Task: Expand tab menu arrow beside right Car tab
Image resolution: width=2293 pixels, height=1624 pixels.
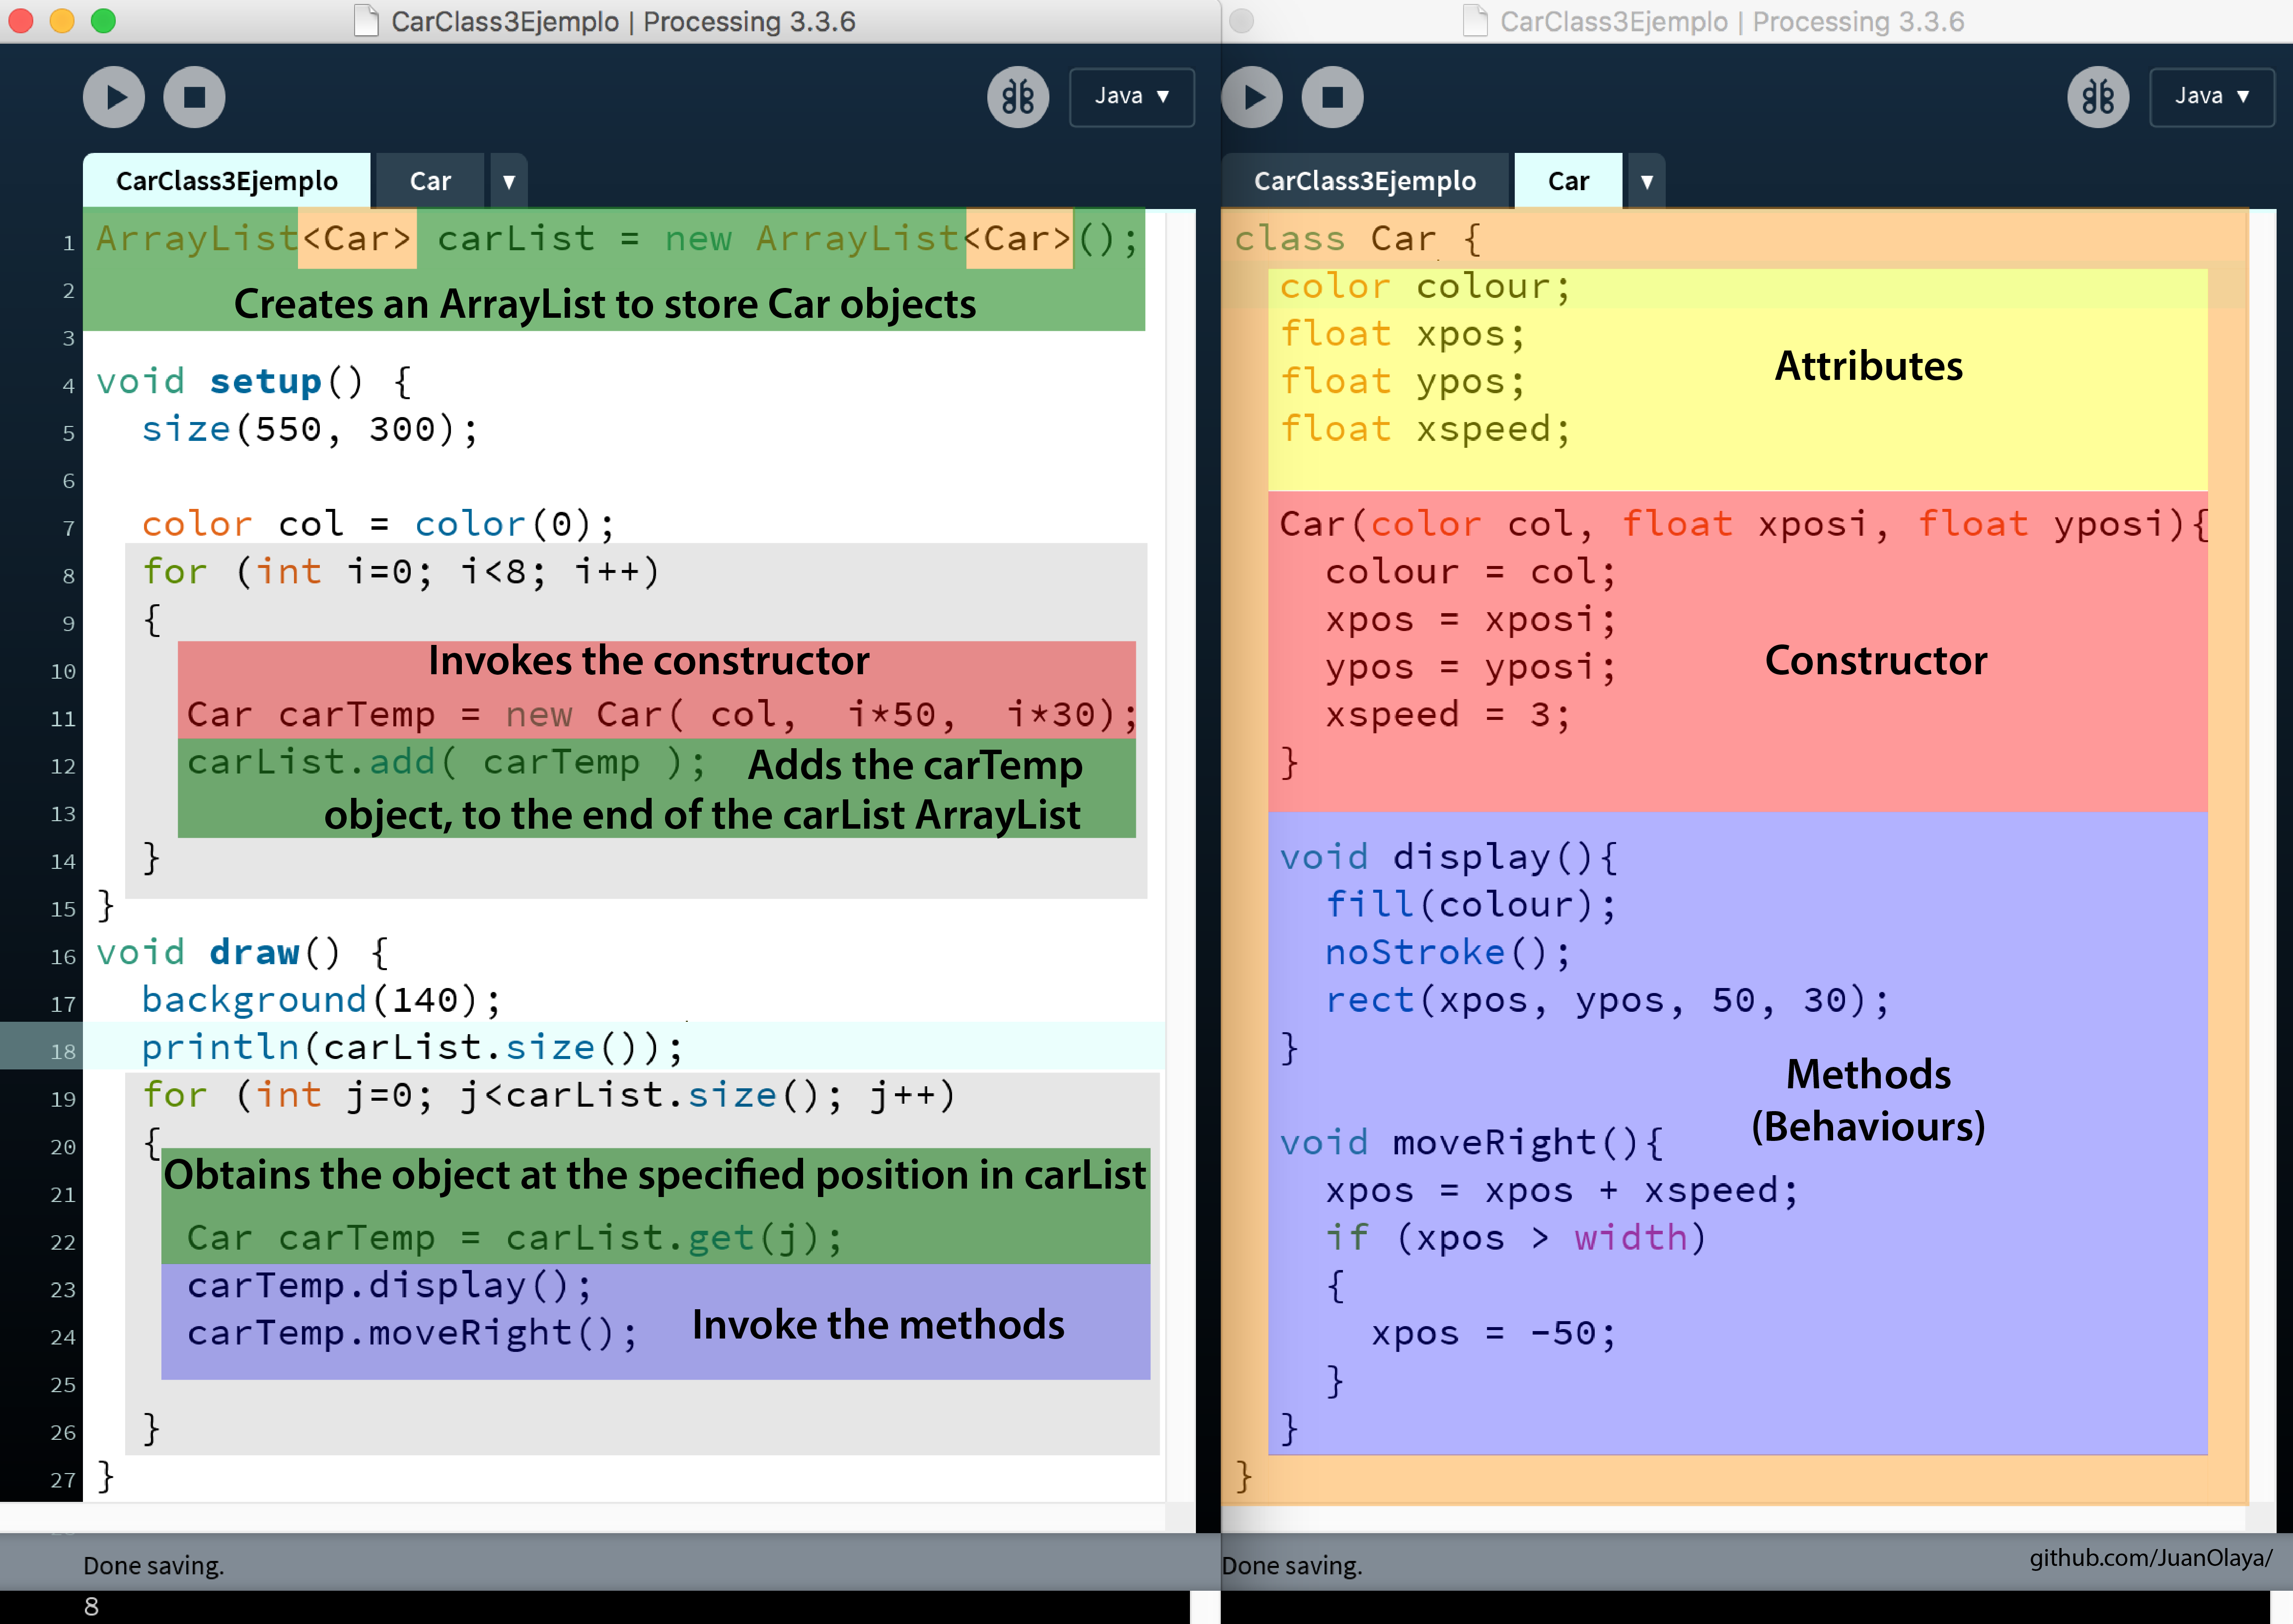Action: 1647,181
